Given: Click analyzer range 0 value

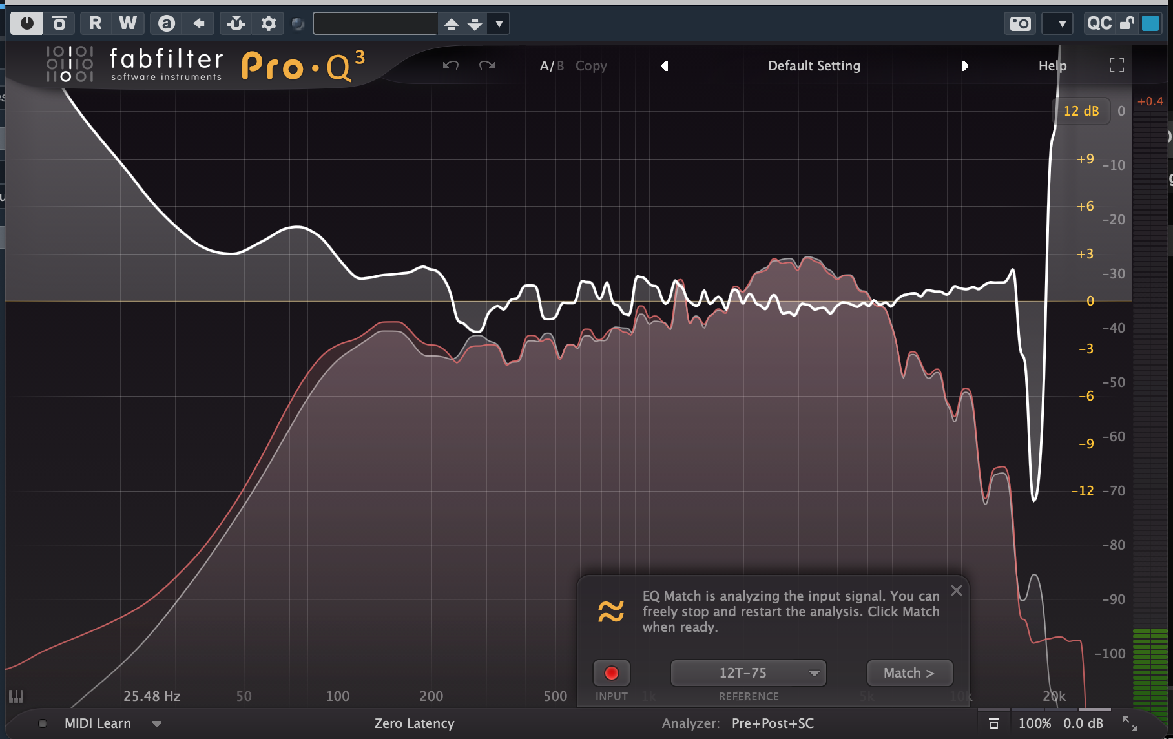Looking at the screenshot, I should pyautogui.click(x=1121, y=111).
